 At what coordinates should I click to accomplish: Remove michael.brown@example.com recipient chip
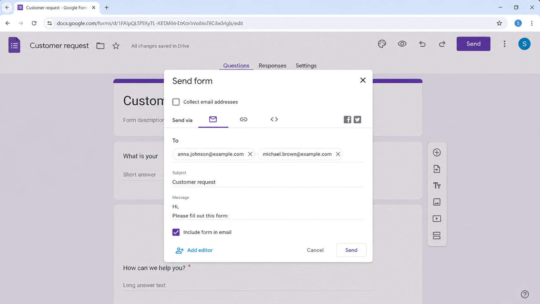point(338,154)
